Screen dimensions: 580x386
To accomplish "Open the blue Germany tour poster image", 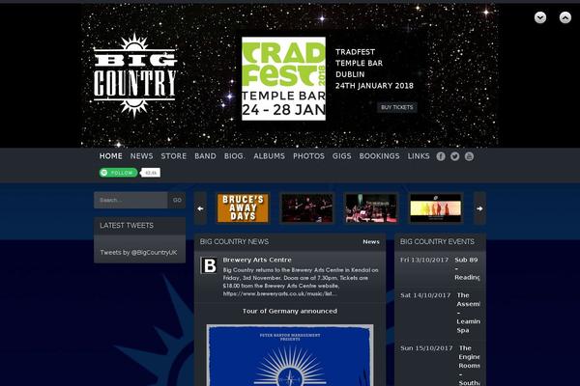I will pos(290,355).
